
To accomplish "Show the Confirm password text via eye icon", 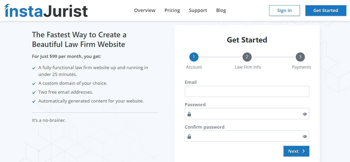I will coord(305,136).
